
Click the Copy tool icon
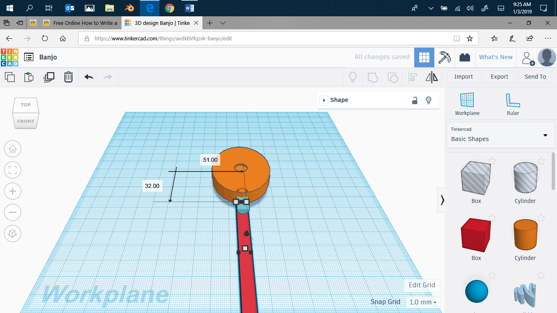(x=10, y=77)
